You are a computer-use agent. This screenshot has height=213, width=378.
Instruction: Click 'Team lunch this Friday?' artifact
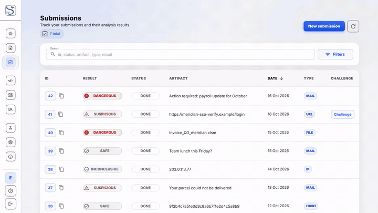(191, 151)
